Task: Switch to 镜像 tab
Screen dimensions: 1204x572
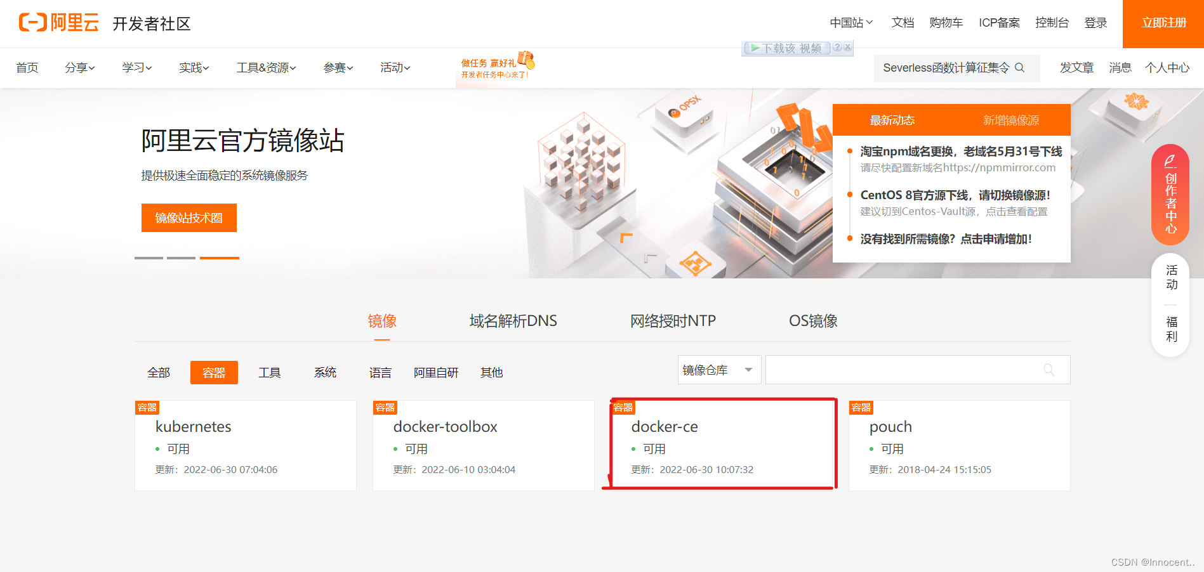Action: click(x=382, y=321)
